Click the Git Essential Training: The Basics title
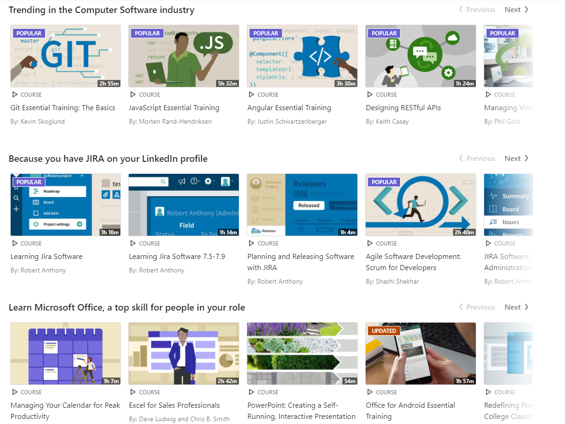 click(63, 108)
